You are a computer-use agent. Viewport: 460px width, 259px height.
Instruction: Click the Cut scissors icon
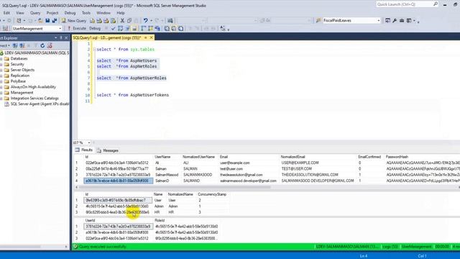(x=122, y=21)
